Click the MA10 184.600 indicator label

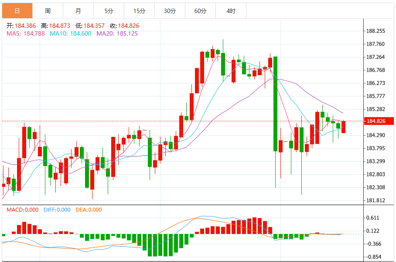pos(71,33)
